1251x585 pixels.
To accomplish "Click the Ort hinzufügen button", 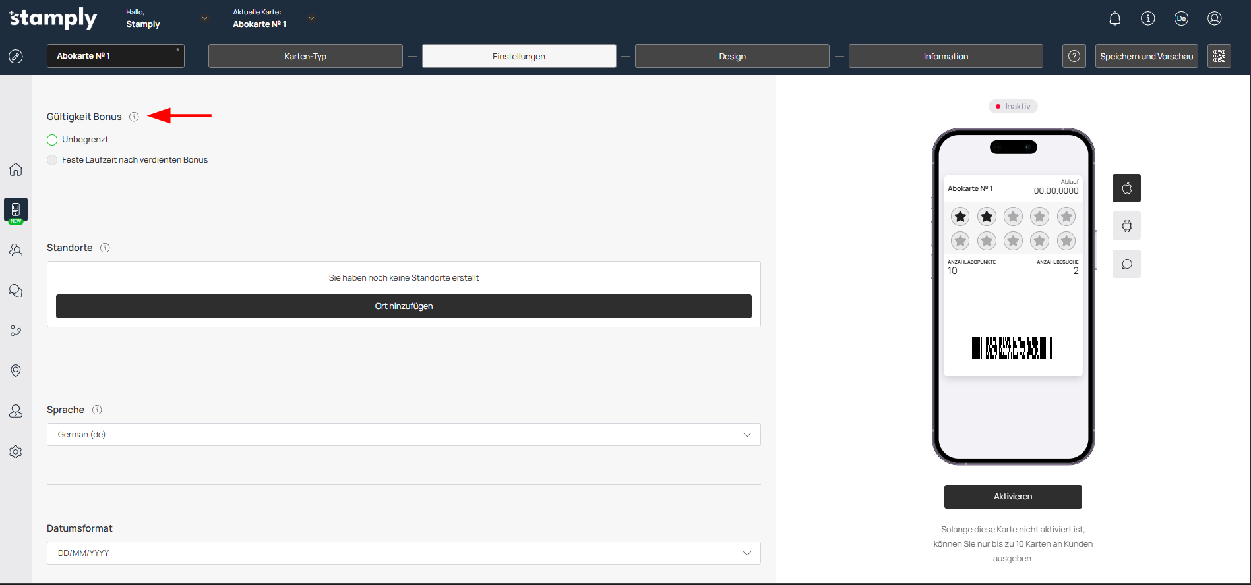I will point(404,306).
